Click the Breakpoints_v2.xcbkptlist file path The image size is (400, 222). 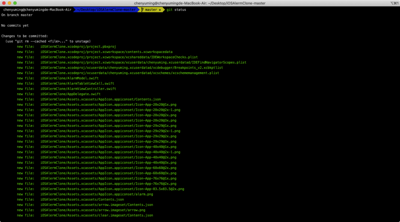[x=132, y=67]
